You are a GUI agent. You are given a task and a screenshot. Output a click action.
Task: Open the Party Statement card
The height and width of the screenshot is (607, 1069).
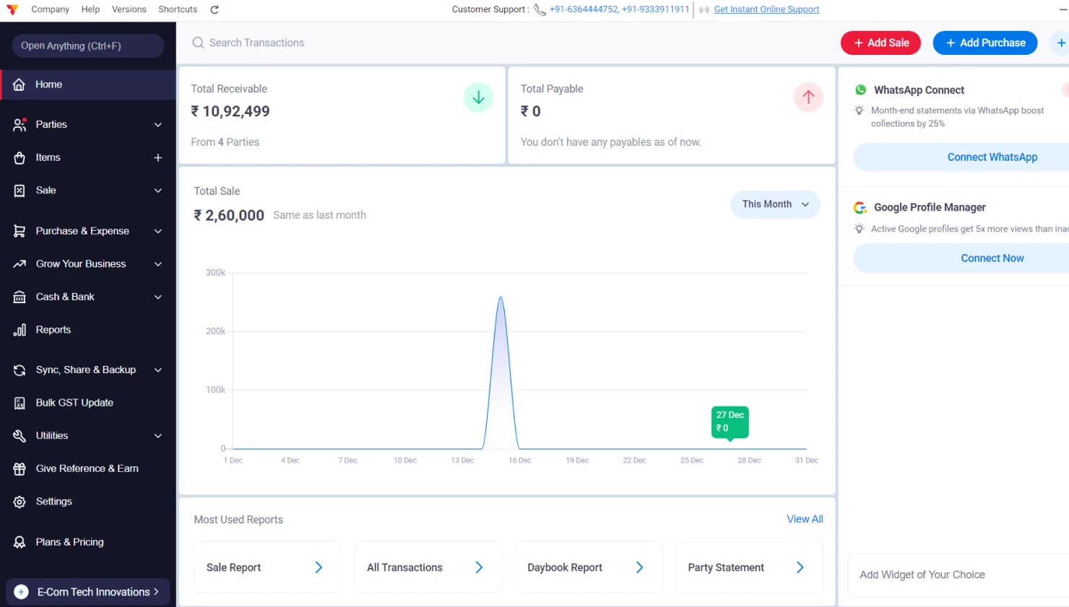pos(749,567)
